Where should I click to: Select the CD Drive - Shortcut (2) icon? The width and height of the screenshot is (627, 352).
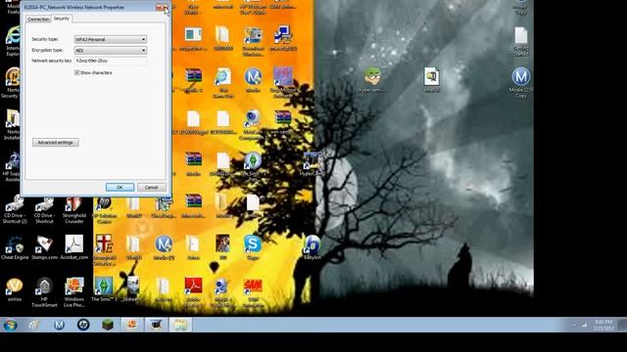pyautogui.click(x=15, y=209)
